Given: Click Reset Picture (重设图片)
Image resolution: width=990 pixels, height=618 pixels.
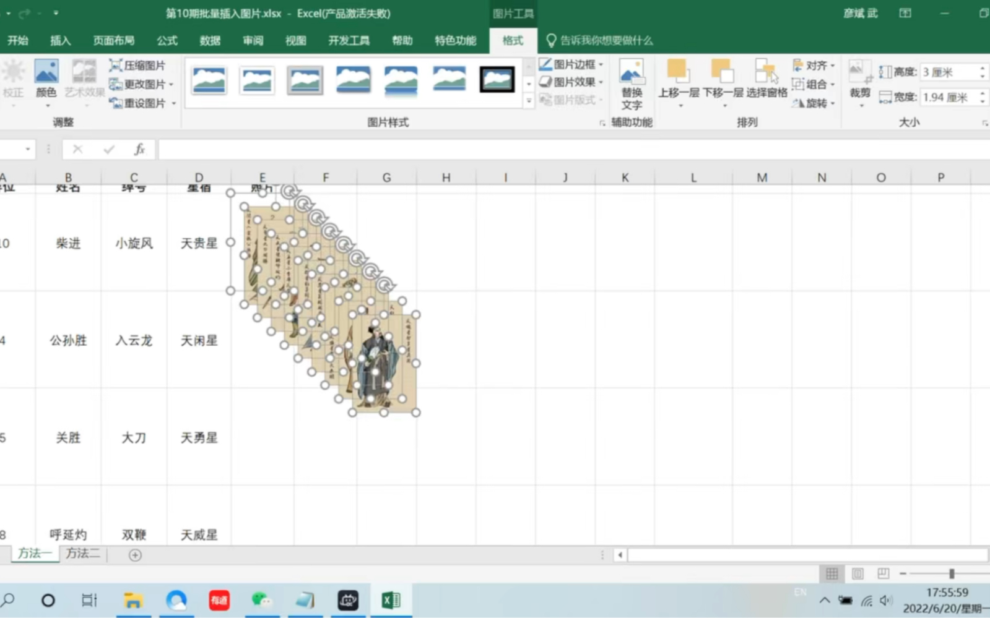Looking at the screenshot, I should 142,103.
